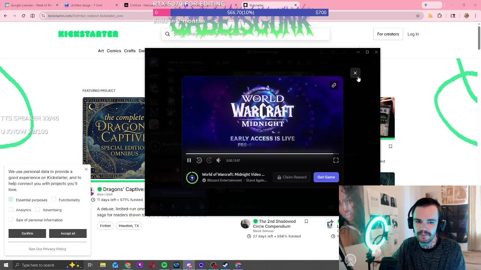Click the quest progress ring icon
Screen dimensions: 481x270
(192, 177)
